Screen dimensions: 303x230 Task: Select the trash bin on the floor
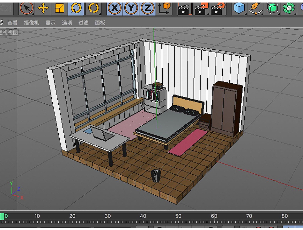point(156,176)
